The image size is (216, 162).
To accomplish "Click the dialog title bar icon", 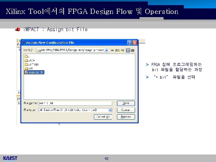I will click(x=24, y=42).
